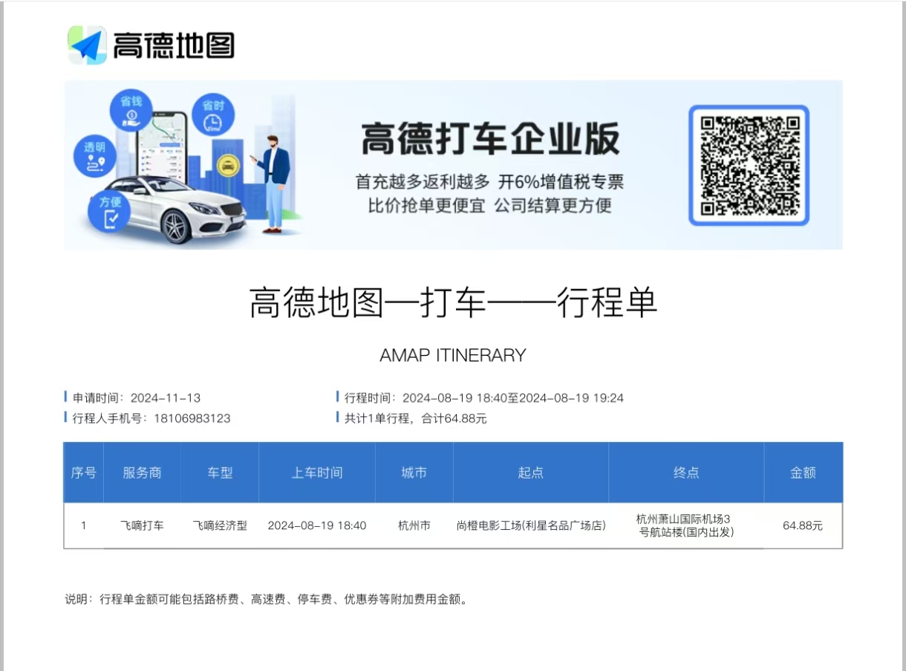The image size is (906, 671).
Task: Click the 服务商 column header
Action: point(142,473)
